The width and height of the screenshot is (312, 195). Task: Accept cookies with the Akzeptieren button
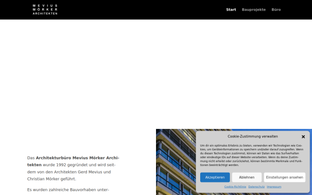point(215,177)
